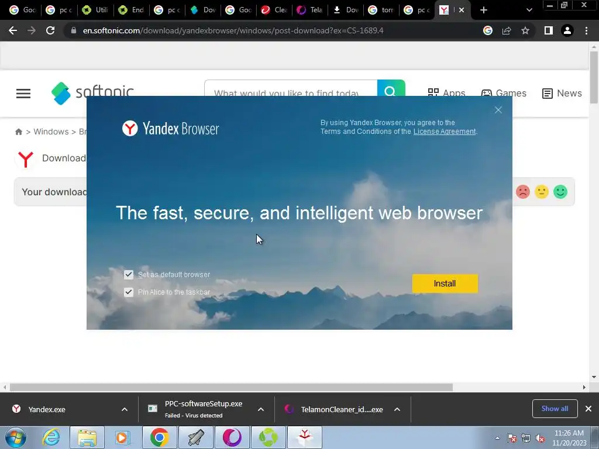
Task: Close the active Yandex tab
Action: 462,10
